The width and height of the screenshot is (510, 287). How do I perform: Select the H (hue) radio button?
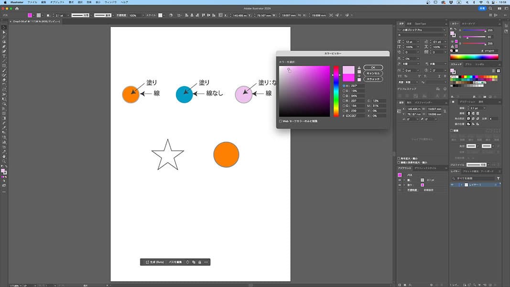point(344,86)
